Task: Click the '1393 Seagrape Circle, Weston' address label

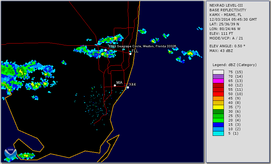Action: 142,46
